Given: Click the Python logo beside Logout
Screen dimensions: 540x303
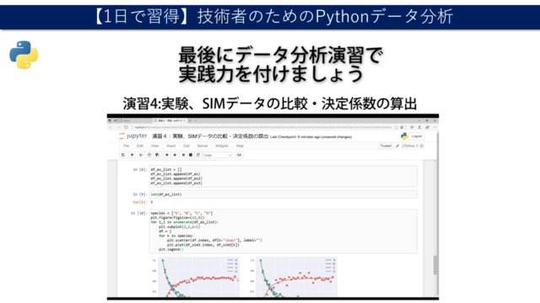Looking at the screenshot, I should [404, 136].
